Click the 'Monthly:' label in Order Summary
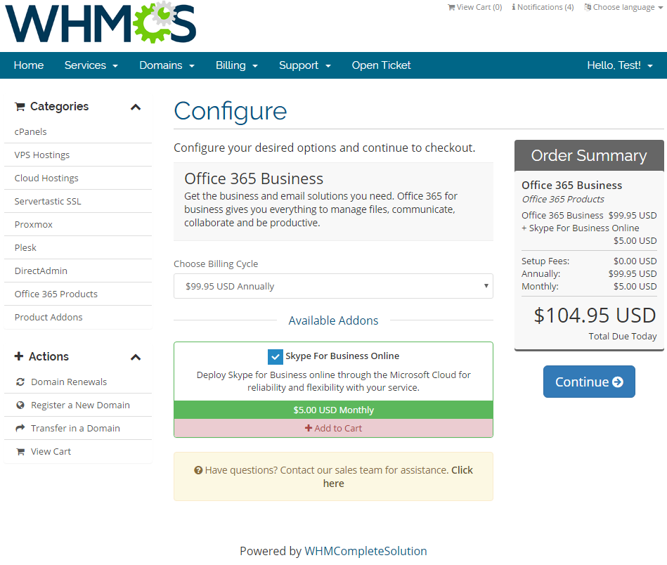The width and height of the screenshot is (667, 565). (x=540, y=286)
